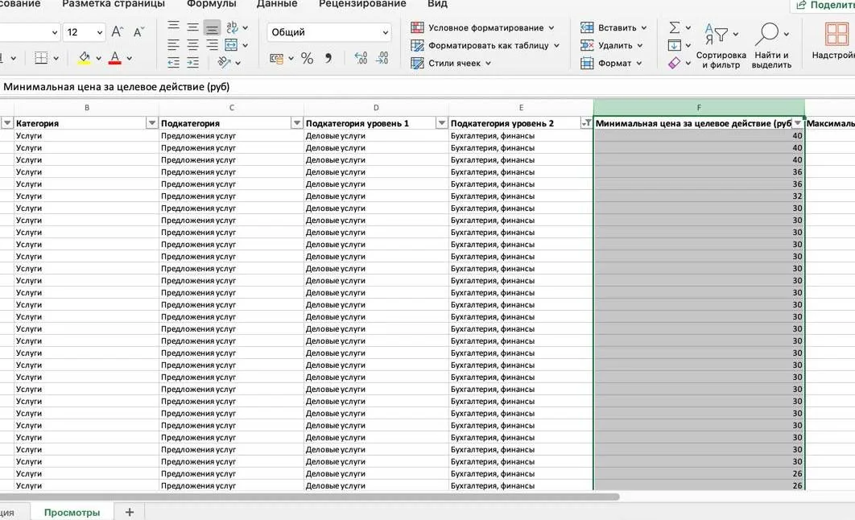The height and width of the screenshot is (520, 855).
Task: Open the borders tool
Action: [41, 58]
